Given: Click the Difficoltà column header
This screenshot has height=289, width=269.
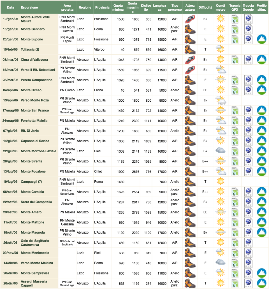Looking at the screenshot, I should (x=205, y=8).
